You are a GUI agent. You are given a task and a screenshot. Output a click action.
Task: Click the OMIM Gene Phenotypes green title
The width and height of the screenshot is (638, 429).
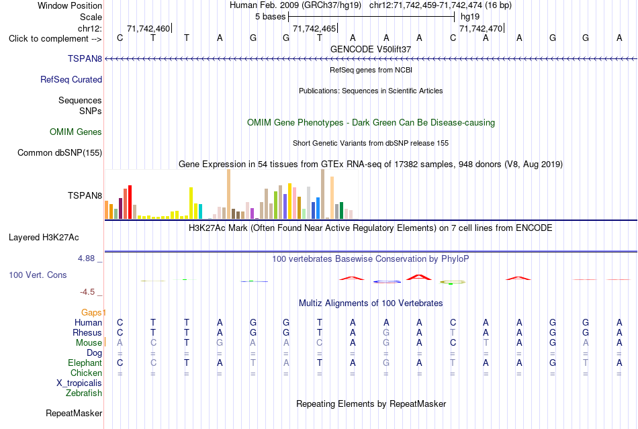click(x=371, y=122)
